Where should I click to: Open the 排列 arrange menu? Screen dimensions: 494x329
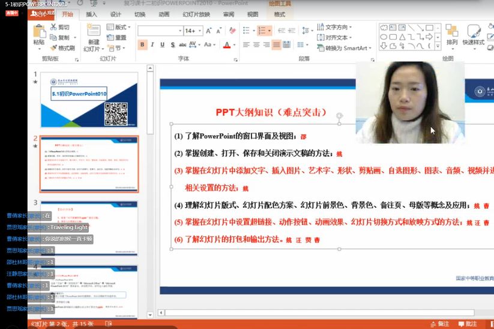(x=452, y=37)
